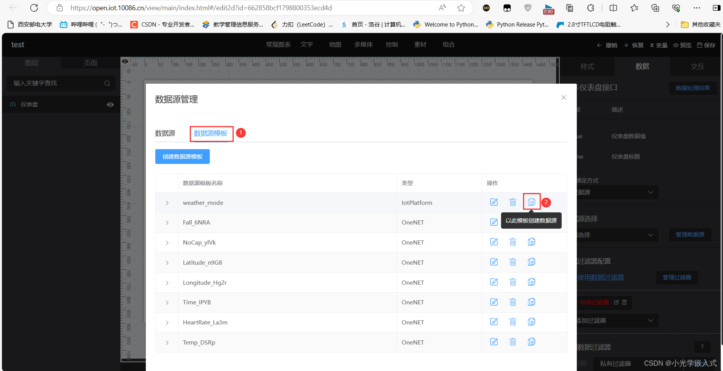Expand the weather_mode row
This screenshot has width=723, height=371.
coord(167,203)
